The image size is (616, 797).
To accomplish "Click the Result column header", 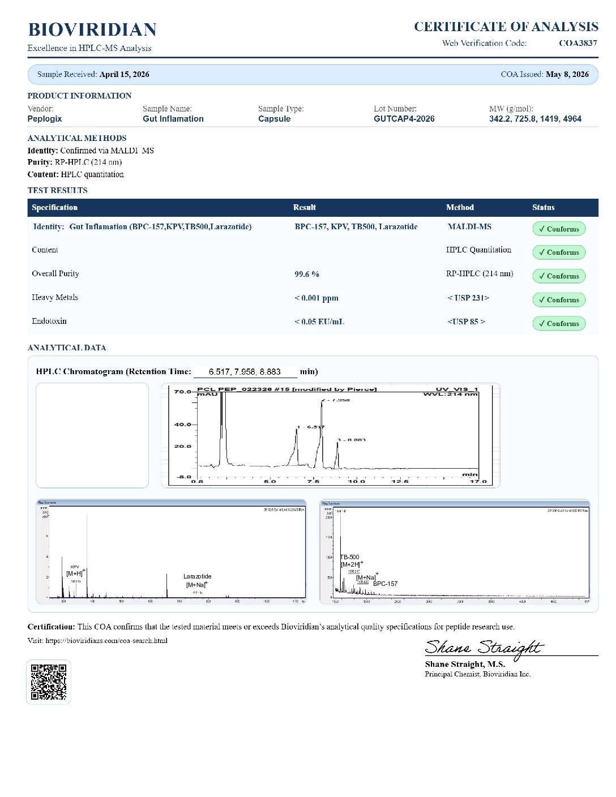I will click(305, 207).
